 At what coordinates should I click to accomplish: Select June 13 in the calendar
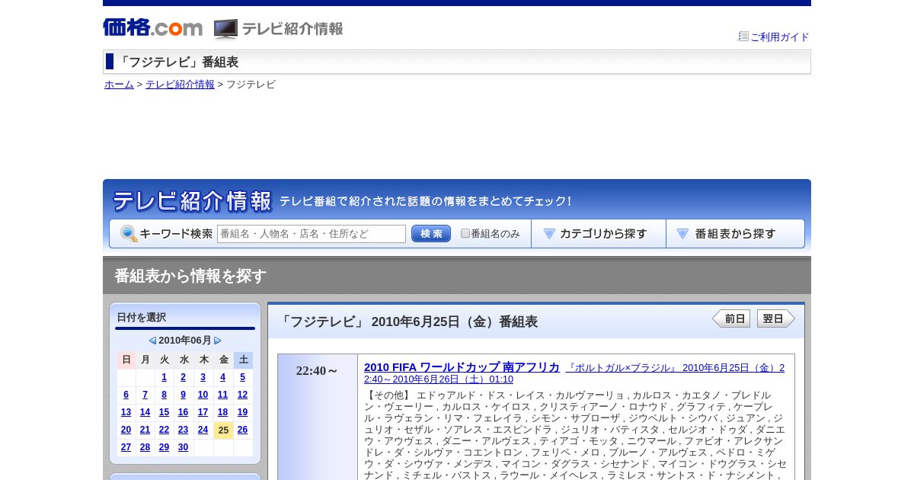[x=126, y=412]
